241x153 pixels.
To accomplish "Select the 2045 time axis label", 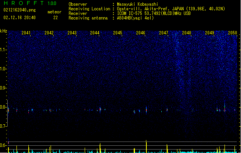I will pos(118,33).
